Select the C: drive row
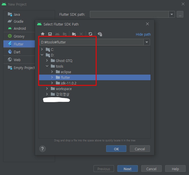The height and width of the screenshot is (175, 189). click(x=95, y=49)
